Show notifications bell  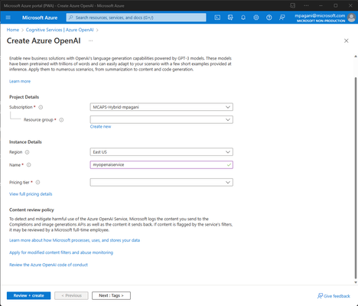243,18
